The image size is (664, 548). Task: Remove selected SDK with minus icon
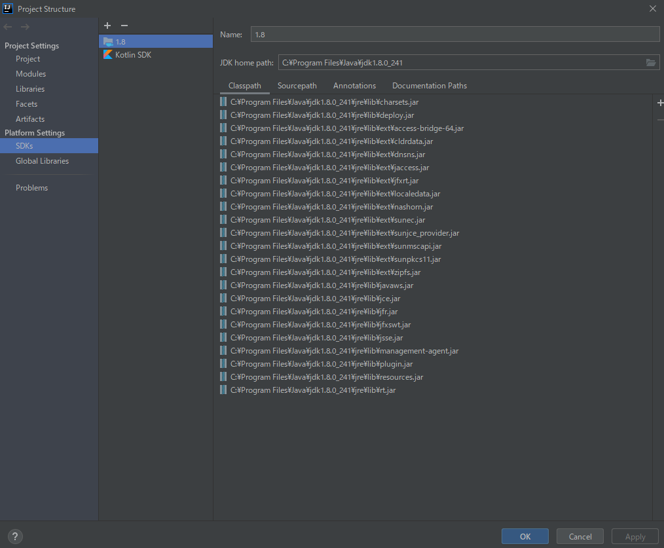coord(124,26)
